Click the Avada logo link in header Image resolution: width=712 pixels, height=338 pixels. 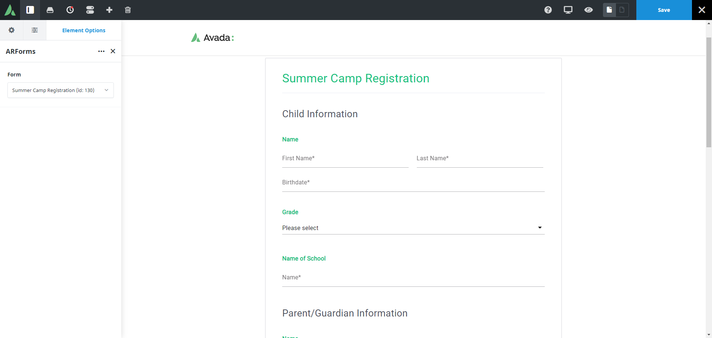[x=212, y=38]
